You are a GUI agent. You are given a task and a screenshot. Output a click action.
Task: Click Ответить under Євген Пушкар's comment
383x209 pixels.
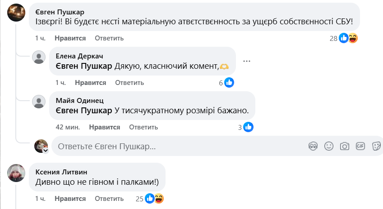(x=109, y=38)
